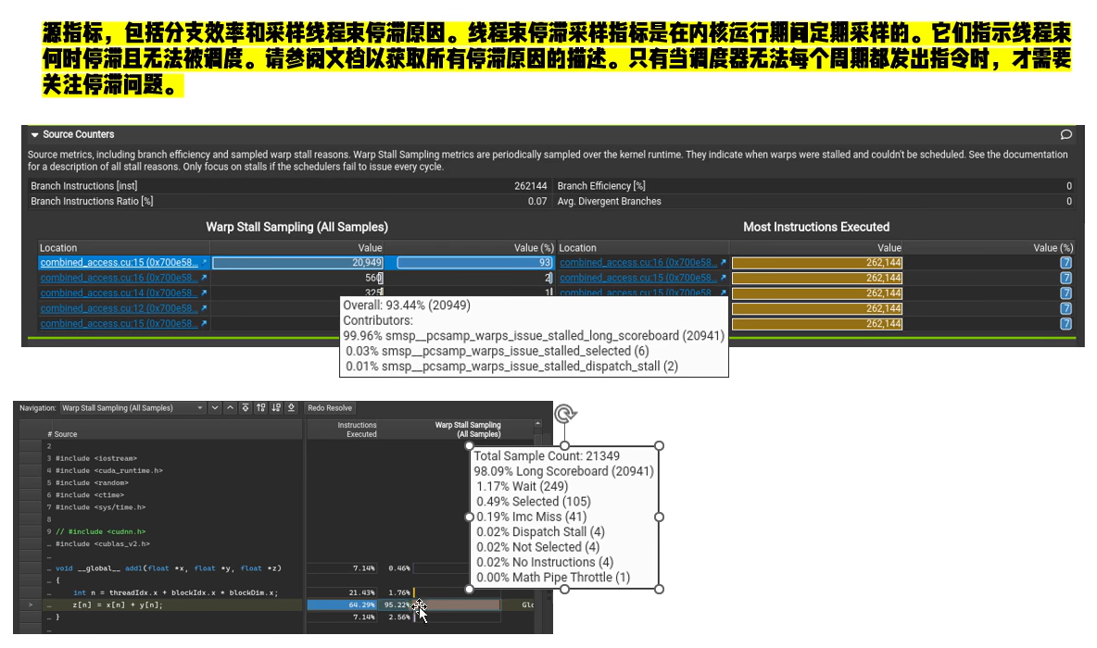Select the blue 20,949 value bar

pyautogui.click(x=298, y=262)
